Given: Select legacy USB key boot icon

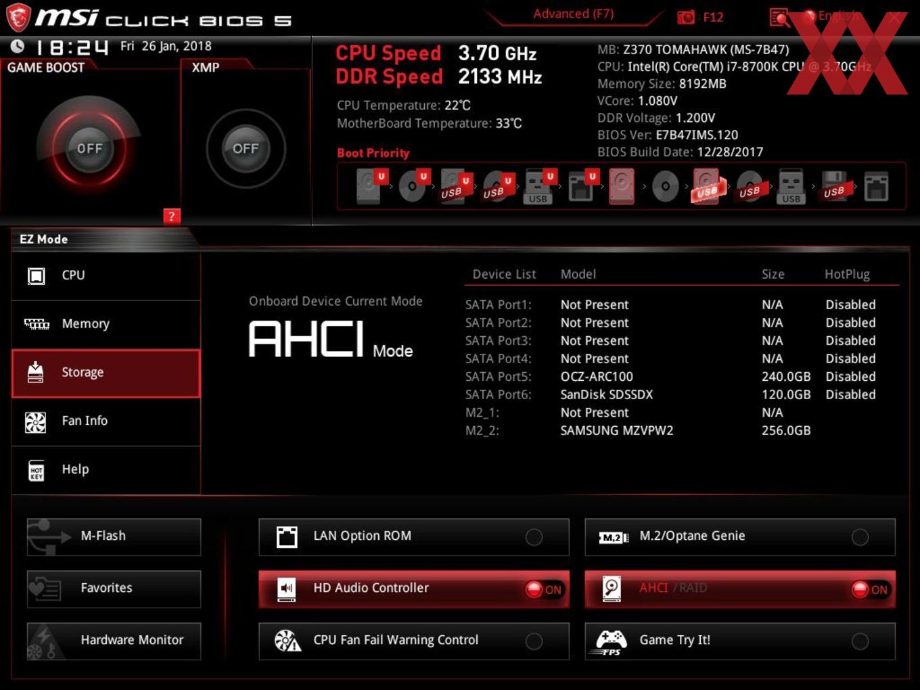Looking at the screenshot, I should click(x=791, y=187).
